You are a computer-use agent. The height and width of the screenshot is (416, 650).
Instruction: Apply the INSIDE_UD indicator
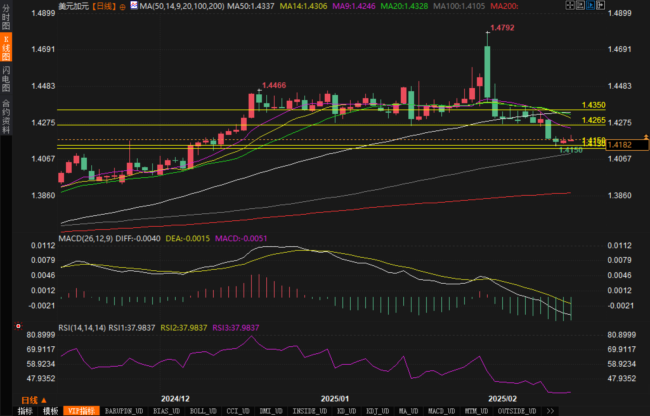point(310,411)
